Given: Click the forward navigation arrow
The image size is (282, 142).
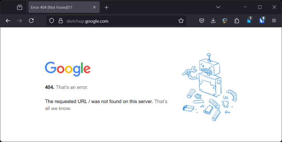Looking at the screenshot, I should pos(19,21).
